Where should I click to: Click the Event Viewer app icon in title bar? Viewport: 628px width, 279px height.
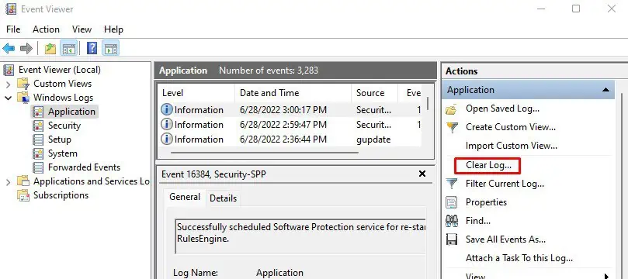click(11, 9)
